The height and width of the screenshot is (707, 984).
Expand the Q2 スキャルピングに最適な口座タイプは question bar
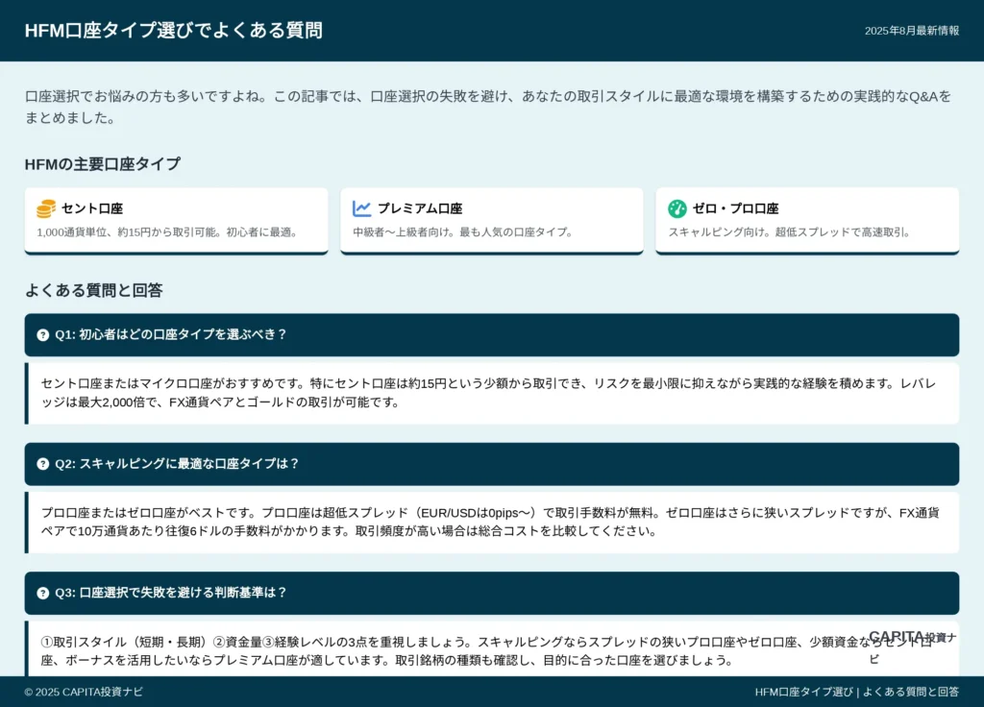(x=492, y=464)
